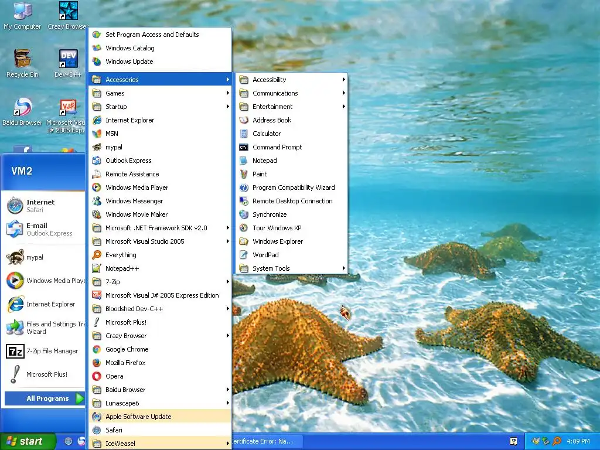Open Remote Assistance entry
The image size is (600, 450).
click(161, 173)
